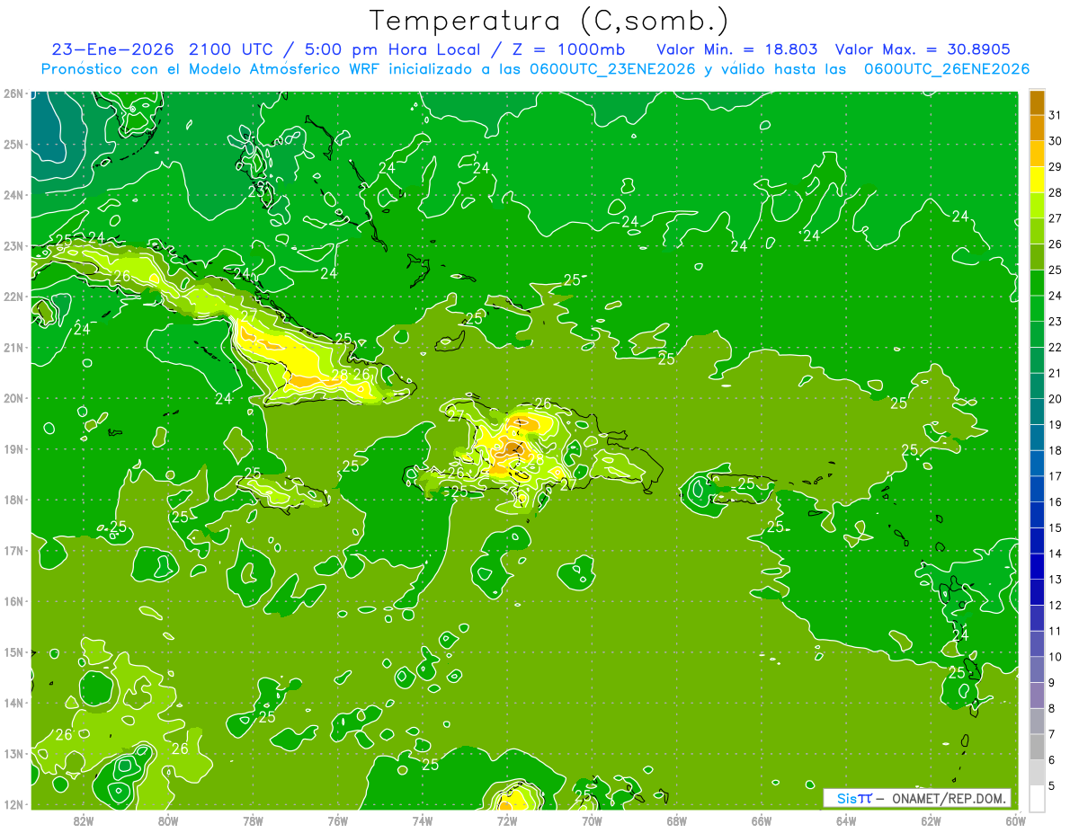Click the "23N" latitude axis label
This screenshot has height=833, width=1079.
tap(13, 245)
